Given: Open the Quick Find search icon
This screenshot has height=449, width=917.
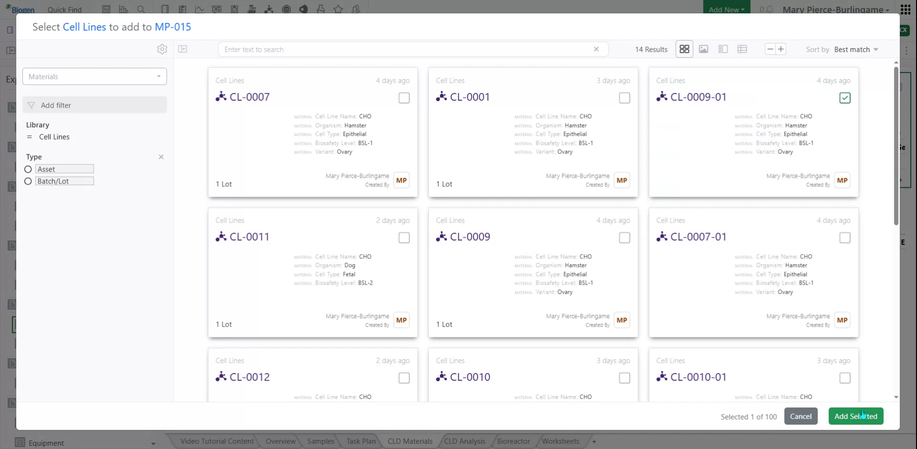Looking at the screenshot, I should tap(141, 9).
